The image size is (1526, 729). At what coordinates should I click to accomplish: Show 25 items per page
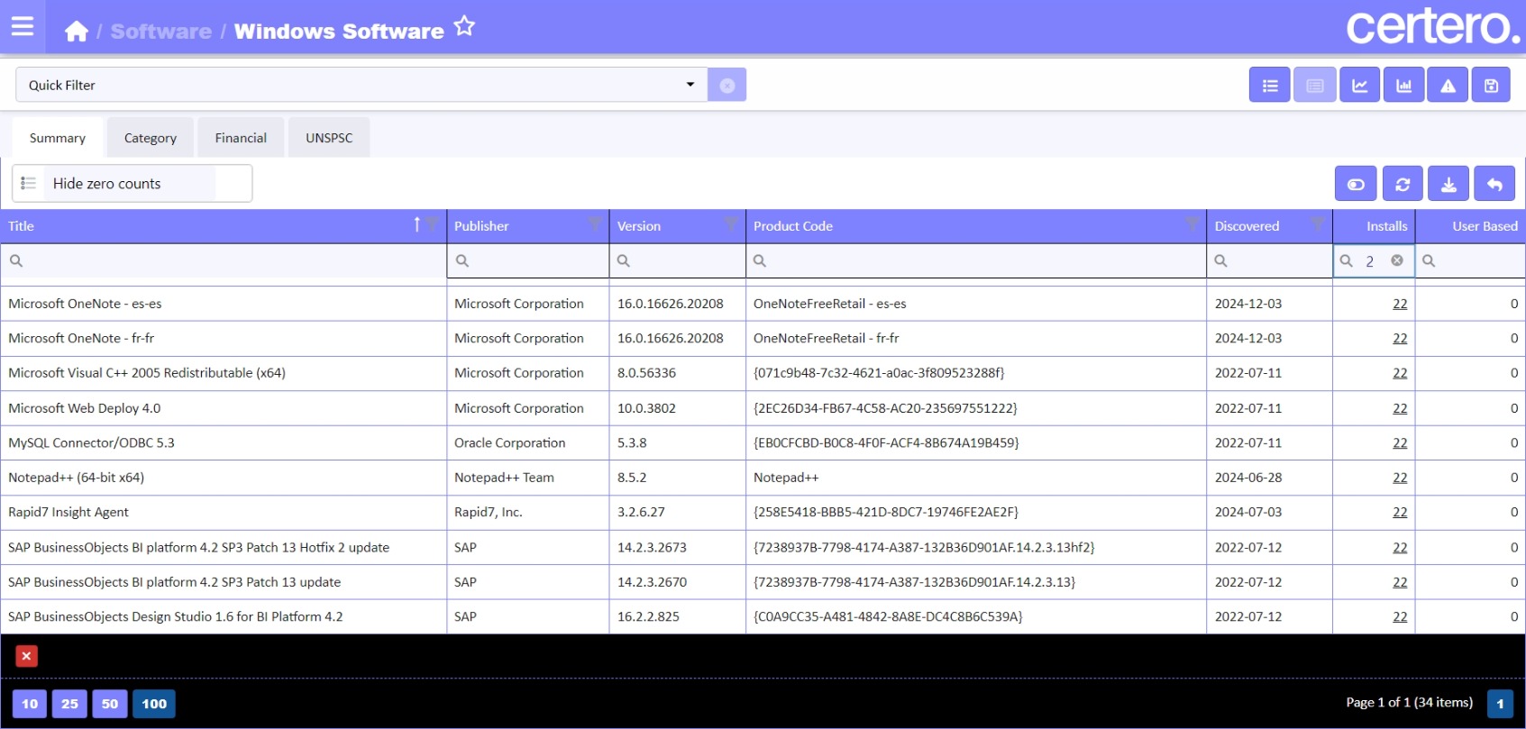click(69, 704)
